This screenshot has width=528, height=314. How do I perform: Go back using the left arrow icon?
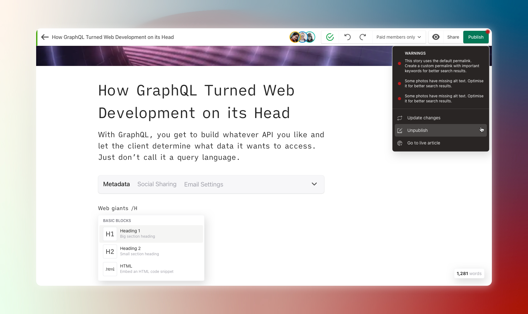pos(45,37)
